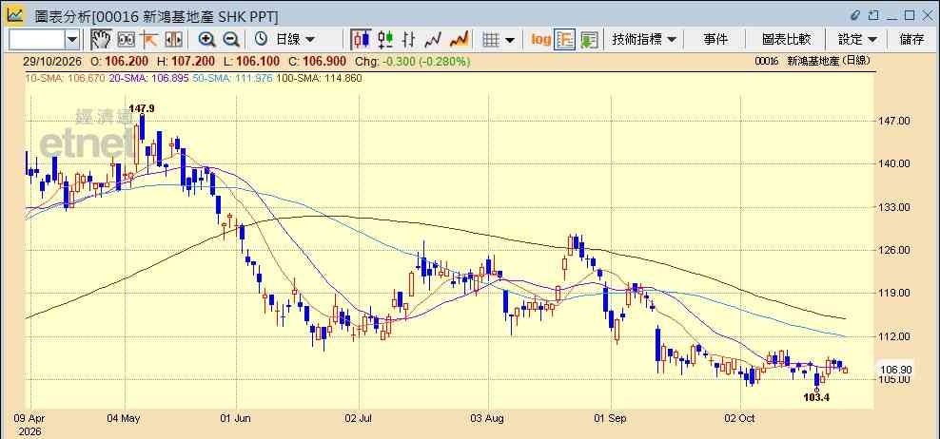
Task: Click the horizontal scroll range tool icon
Action: point(173,40)
